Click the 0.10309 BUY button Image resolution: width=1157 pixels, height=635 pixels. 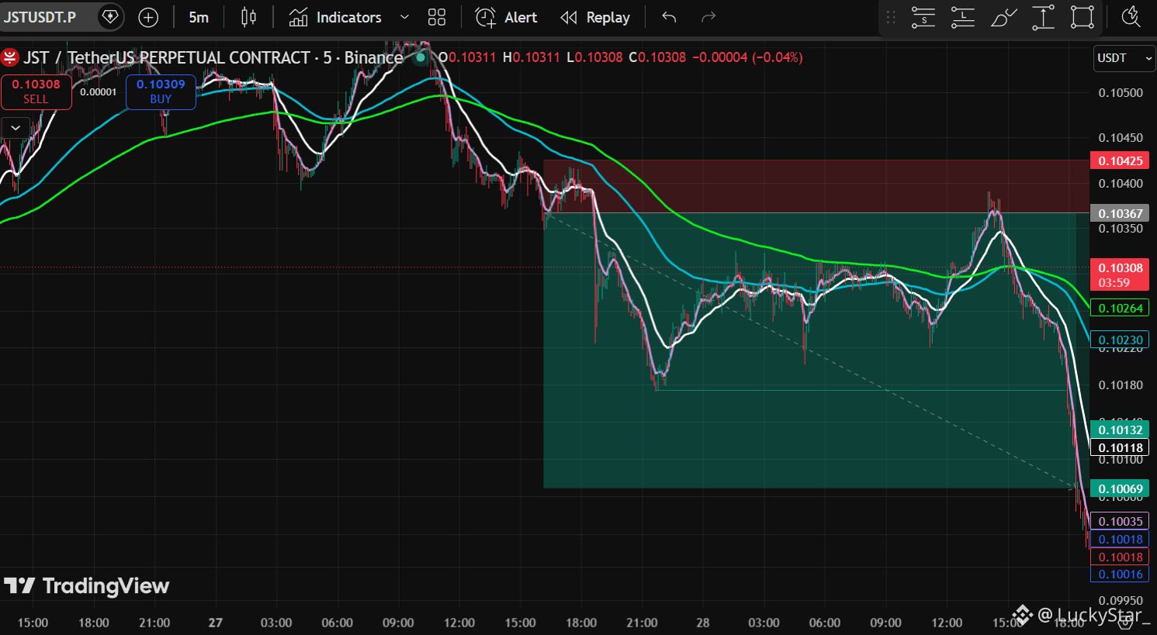(x=161, y=91)
